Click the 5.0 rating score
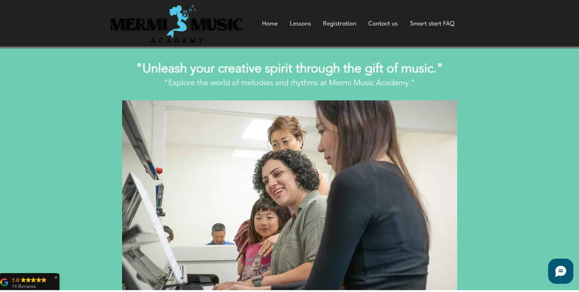This screenshot has height=292, width=579. (15, 280)
